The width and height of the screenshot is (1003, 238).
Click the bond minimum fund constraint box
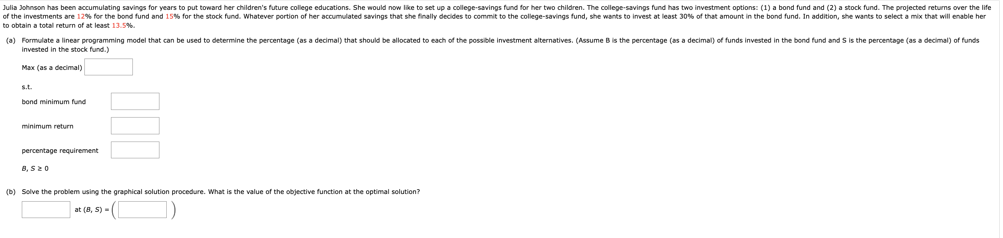point(135,101)
